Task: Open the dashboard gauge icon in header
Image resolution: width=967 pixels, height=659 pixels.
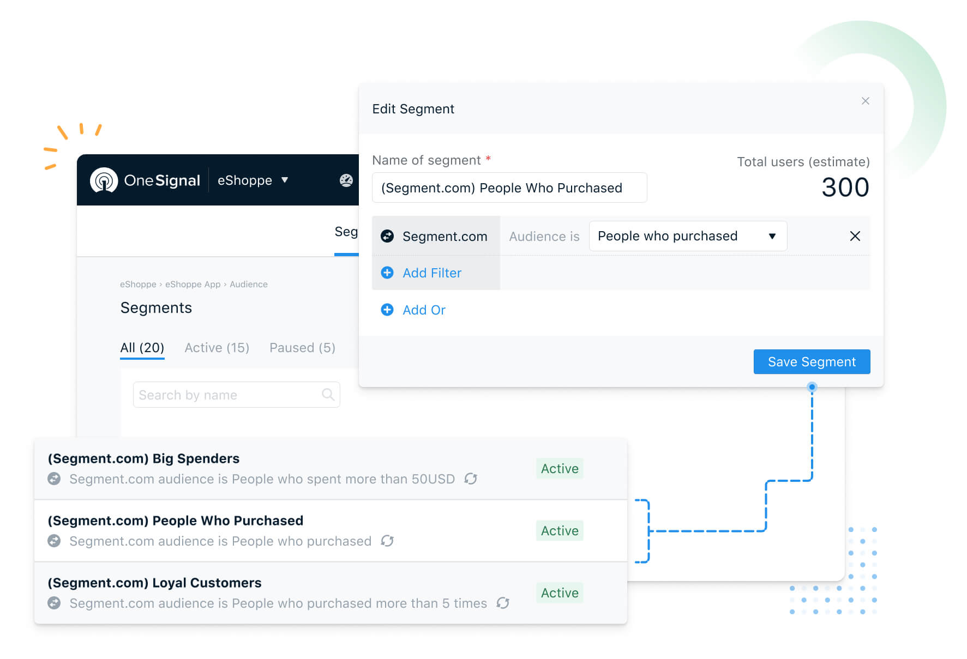Action: [346, 180]
